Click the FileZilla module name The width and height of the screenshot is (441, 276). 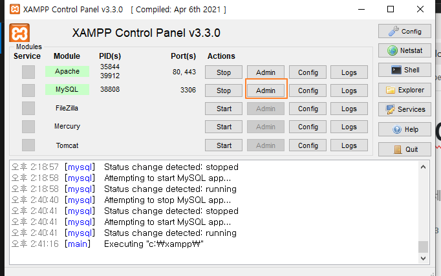click(67, 108)
